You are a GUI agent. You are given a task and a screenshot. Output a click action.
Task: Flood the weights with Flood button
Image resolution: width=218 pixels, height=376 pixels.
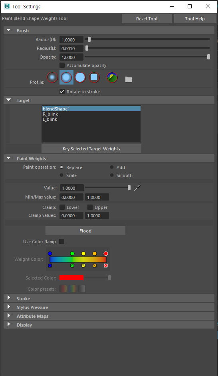click(85, 231)
